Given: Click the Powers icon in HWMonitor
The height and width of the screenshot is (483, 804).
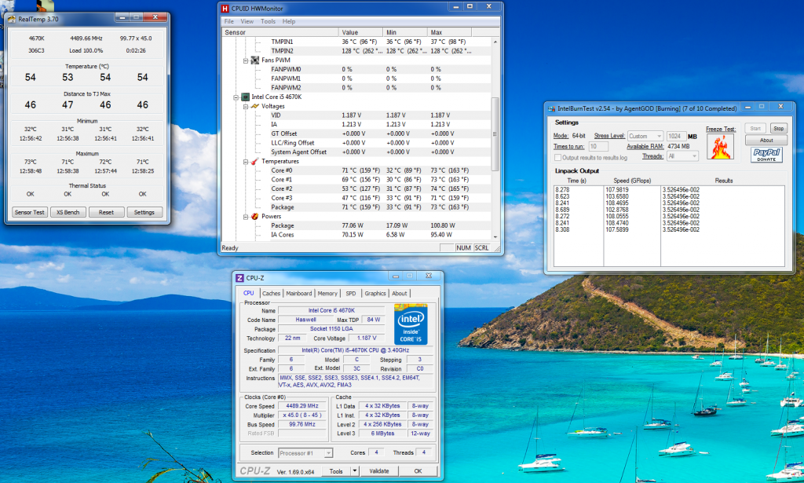Looking at the screenshot, I should (x=255, y=217).
